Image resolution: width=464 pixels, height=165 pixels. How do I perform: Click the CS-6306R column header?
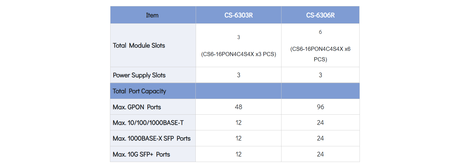[x=320, y=15]
